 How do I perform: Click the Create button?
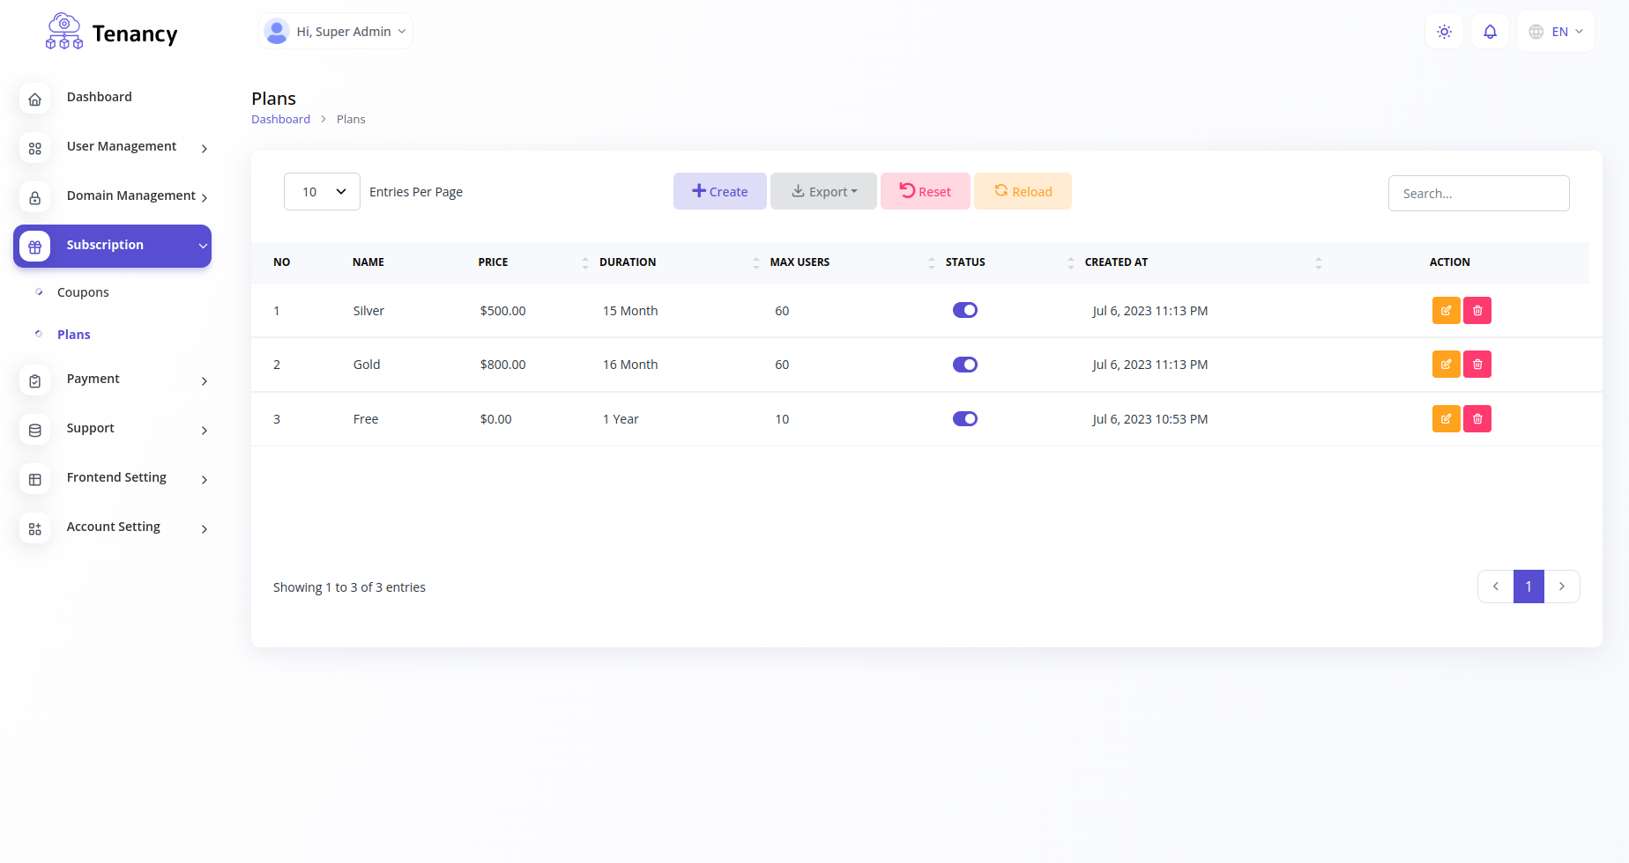[x=720, y=191]
